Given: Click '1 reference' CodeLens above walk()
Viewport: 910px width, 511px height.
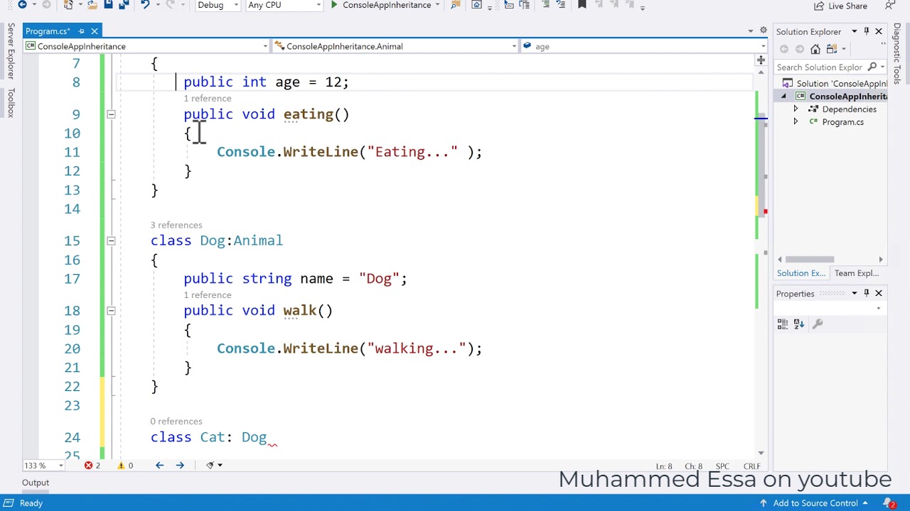Looking at the screenshot, I should pos(208,295).
